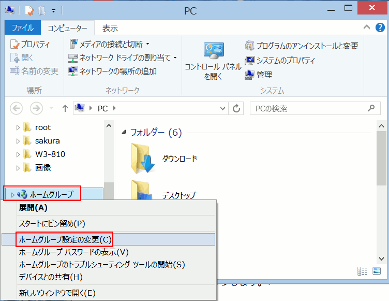This screenshot has width=389, height=301.
Task: Click システムのプロパティ icon
Action: [x=250, y=61]
